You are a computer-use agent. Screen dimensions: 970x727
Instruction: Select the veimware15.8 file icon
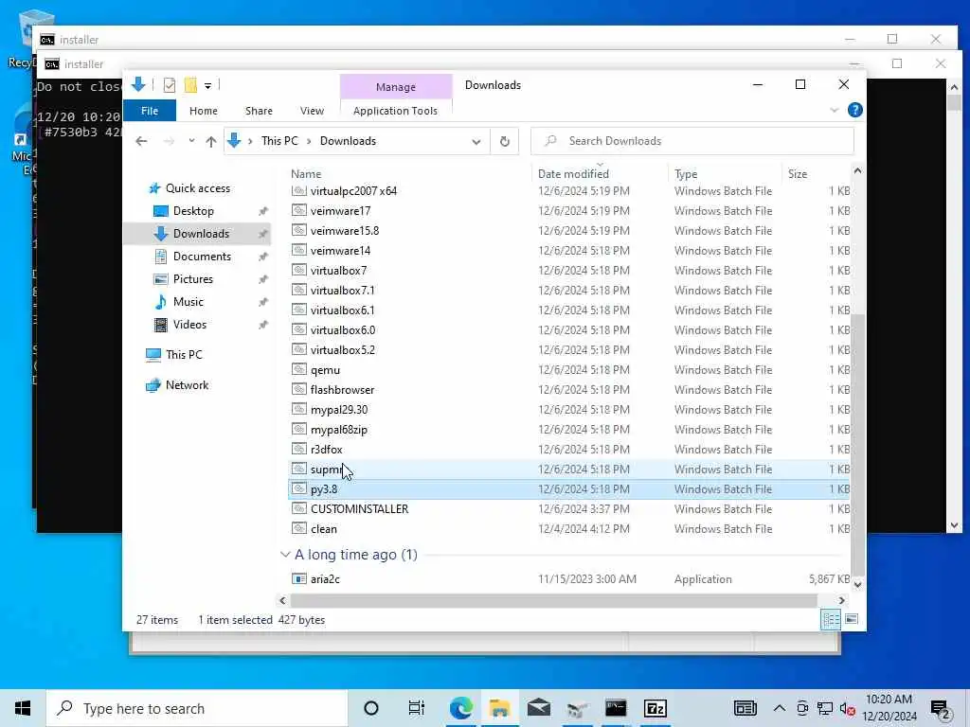click(298, 230)
